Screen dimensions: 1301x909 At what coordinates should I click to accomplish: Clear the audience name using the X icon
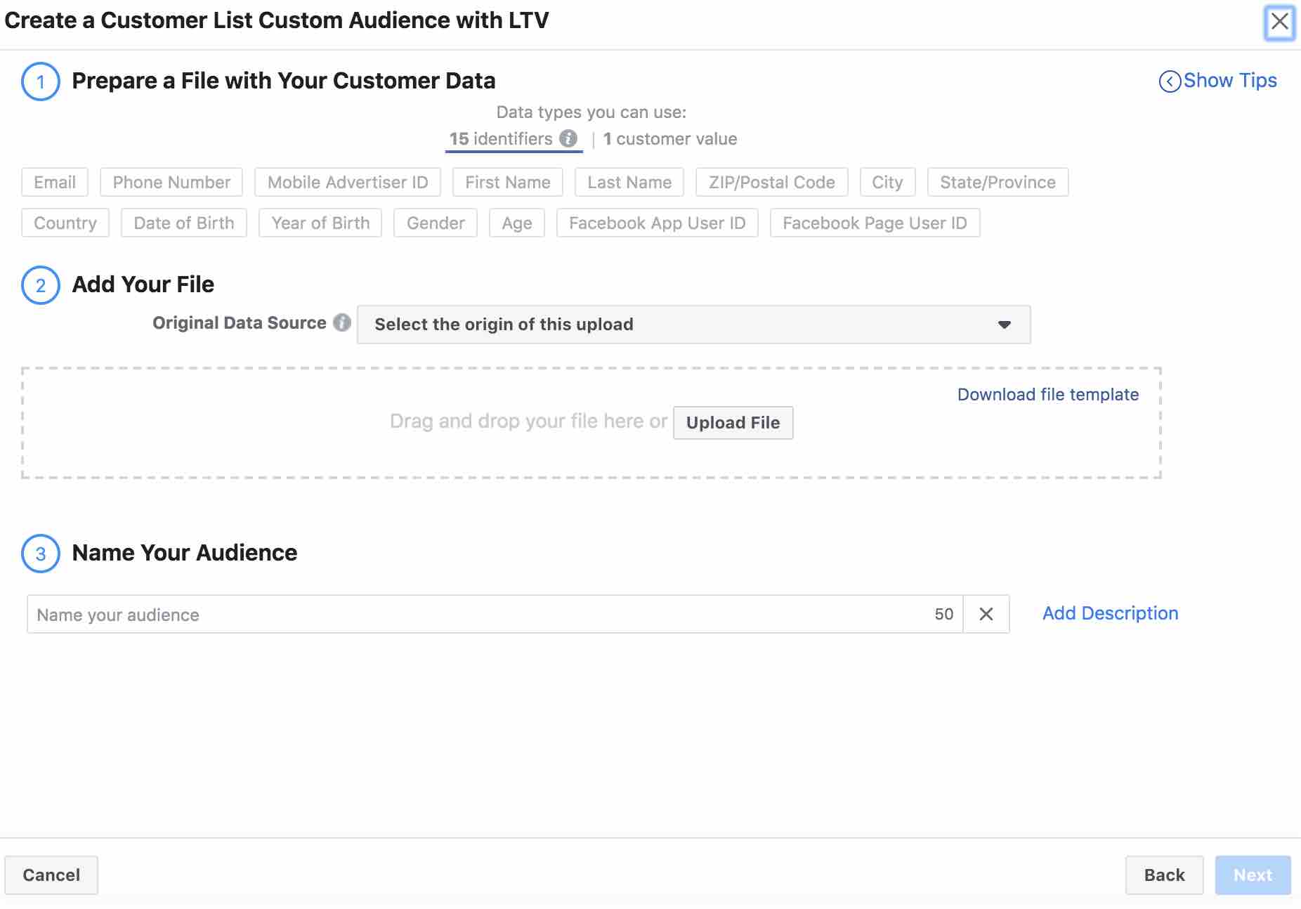[x=986, y=614]
